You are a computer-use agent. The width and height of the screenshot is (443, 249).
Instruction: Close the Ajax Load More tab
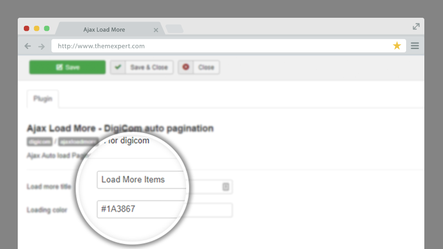(x=156, y=30)
